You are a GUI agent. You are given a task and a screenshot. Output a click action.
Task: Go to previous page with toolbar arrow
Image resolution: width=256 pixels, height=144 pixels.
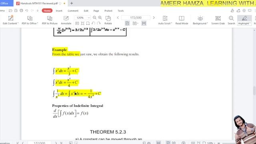(118, 18)
